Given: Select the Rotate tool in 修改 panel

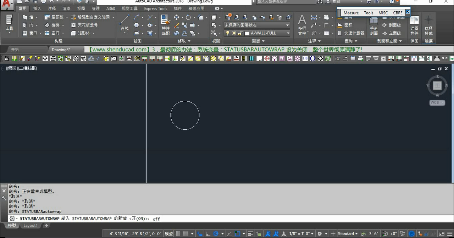Looking at the screenshot, I should coord(188,17).
